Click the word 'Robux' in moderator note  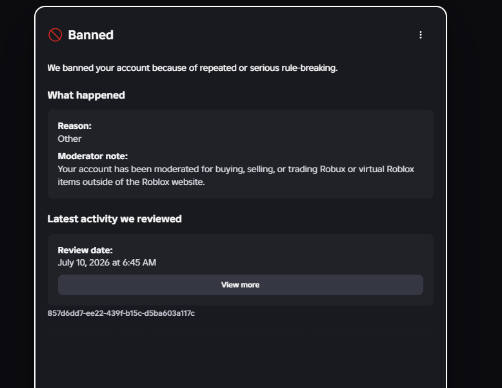333,169
